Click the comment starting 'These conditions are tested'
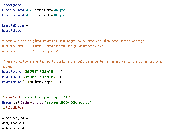This screenshot has height=133, width=171. point(82,64)
